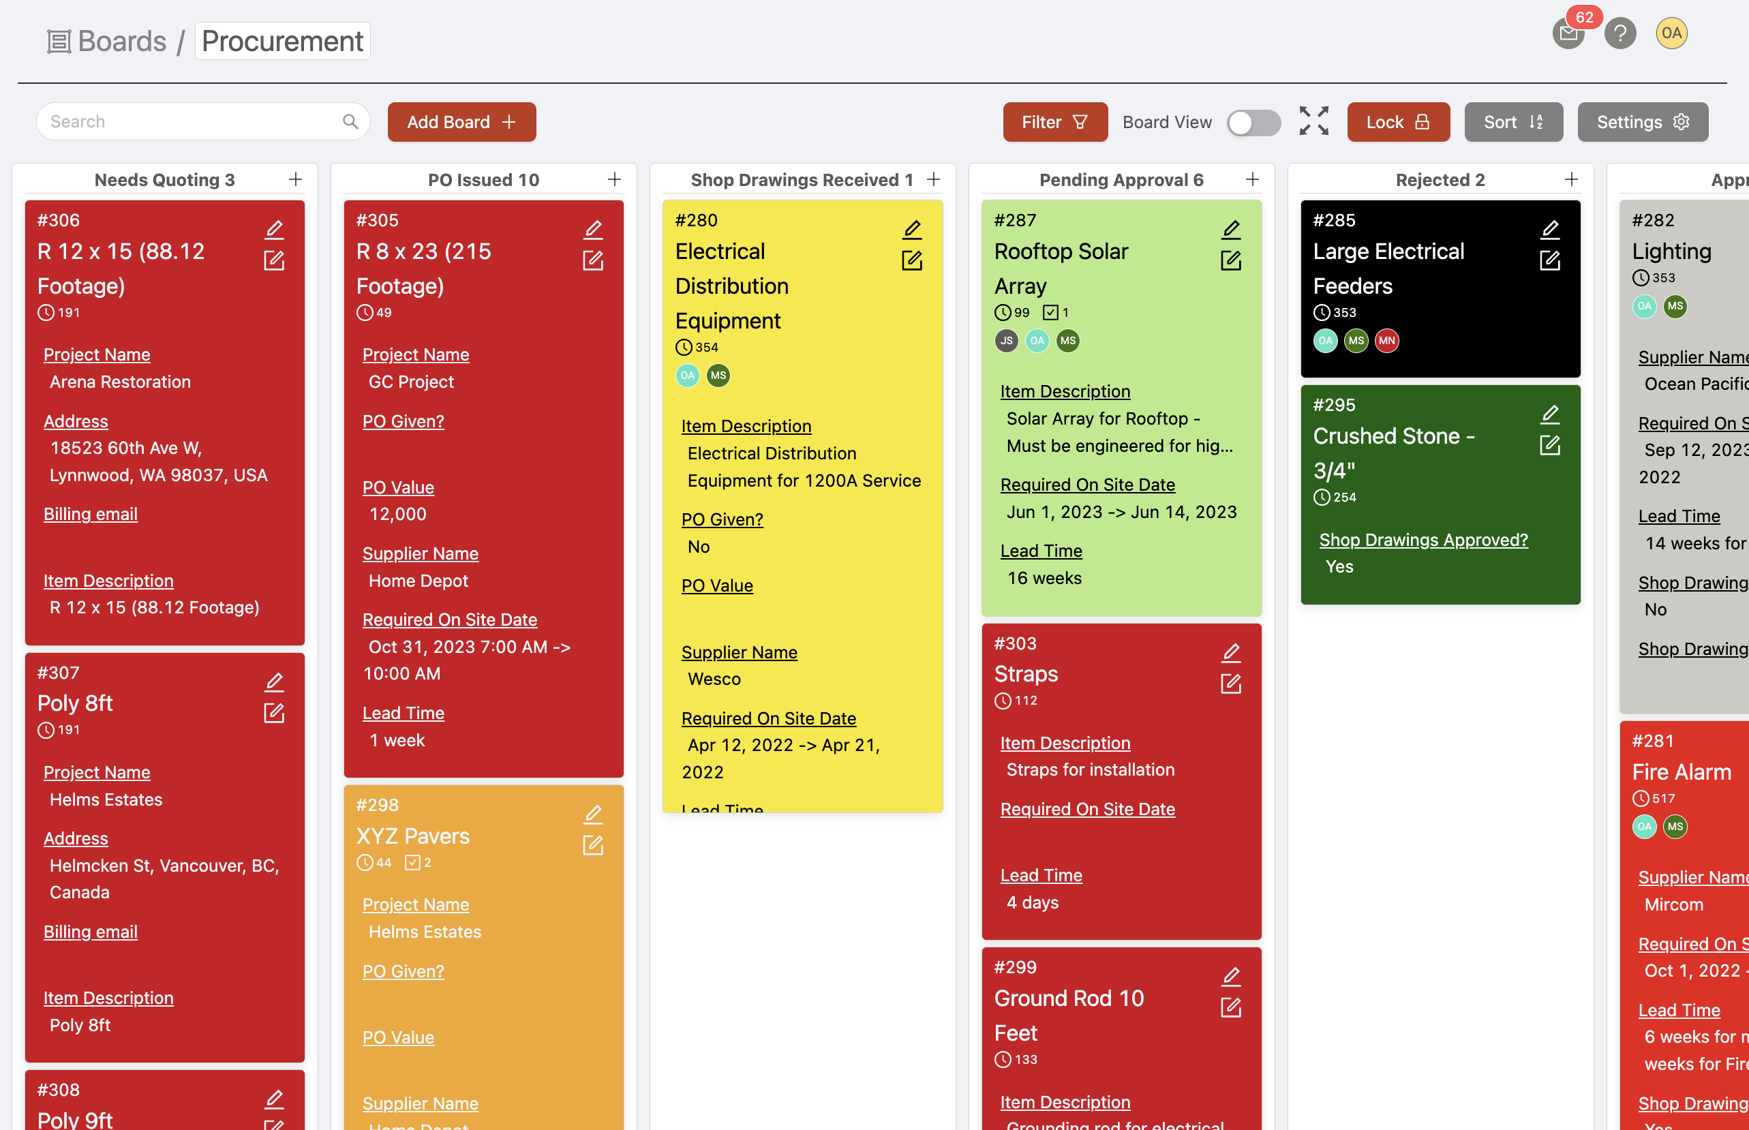The height and width of the screenshot is (1130, 1749).
Task: Open the Filter options
Action: click(1055, 122)
